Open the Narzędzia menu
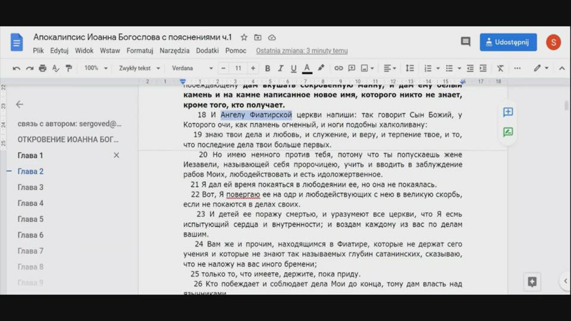This screenshot has height=321, width=571. pyautogui.click(x=174, y=51)
